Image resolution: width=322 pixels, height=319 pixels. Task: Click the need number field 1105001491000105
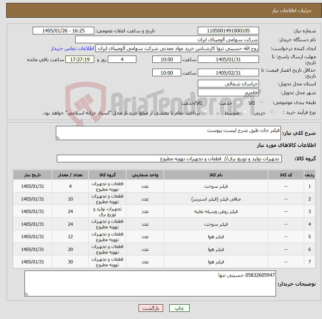click(x=228, y=31)
